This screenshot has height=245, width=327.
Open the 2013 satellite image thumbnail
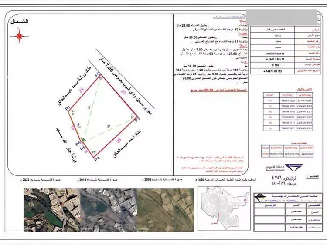[x=109, y=210]
